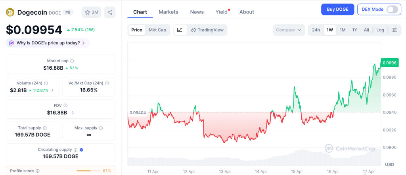Expand the Volume (24h) details chevron
Image resolution: width=406 pixels, height=175 pixels.
52,90
